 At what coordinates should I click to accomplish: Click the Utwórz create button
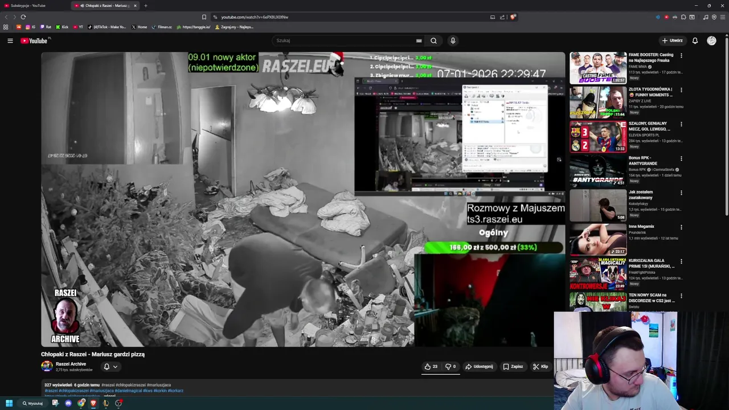tap(672, 40)
